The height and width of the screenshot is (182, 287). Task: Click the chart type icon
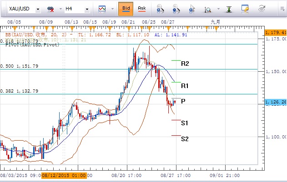[102, 9]
